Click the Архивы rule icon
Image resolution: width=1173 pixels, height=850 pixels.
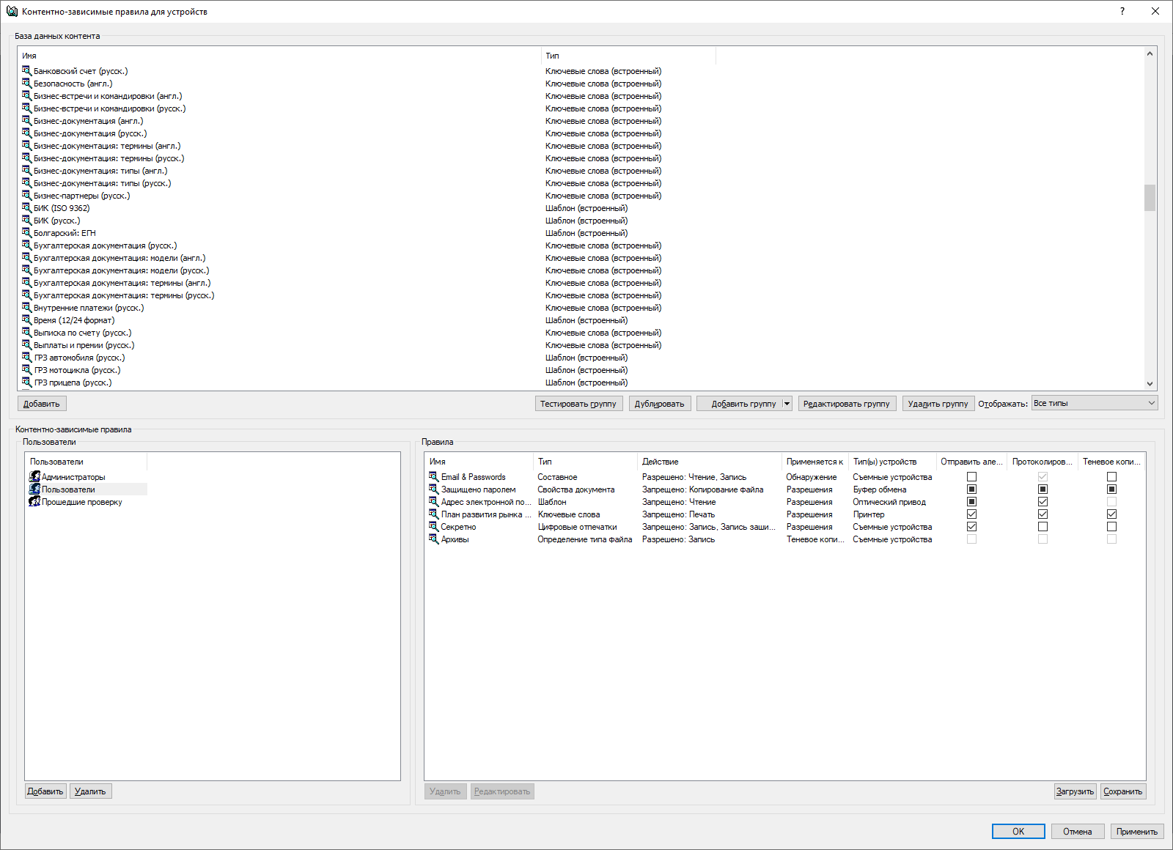point(434,539)
